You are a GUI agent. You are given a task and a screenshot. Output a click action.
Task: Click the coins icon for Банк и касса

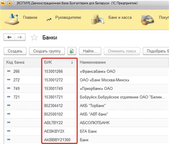click(x=98, y=19)
